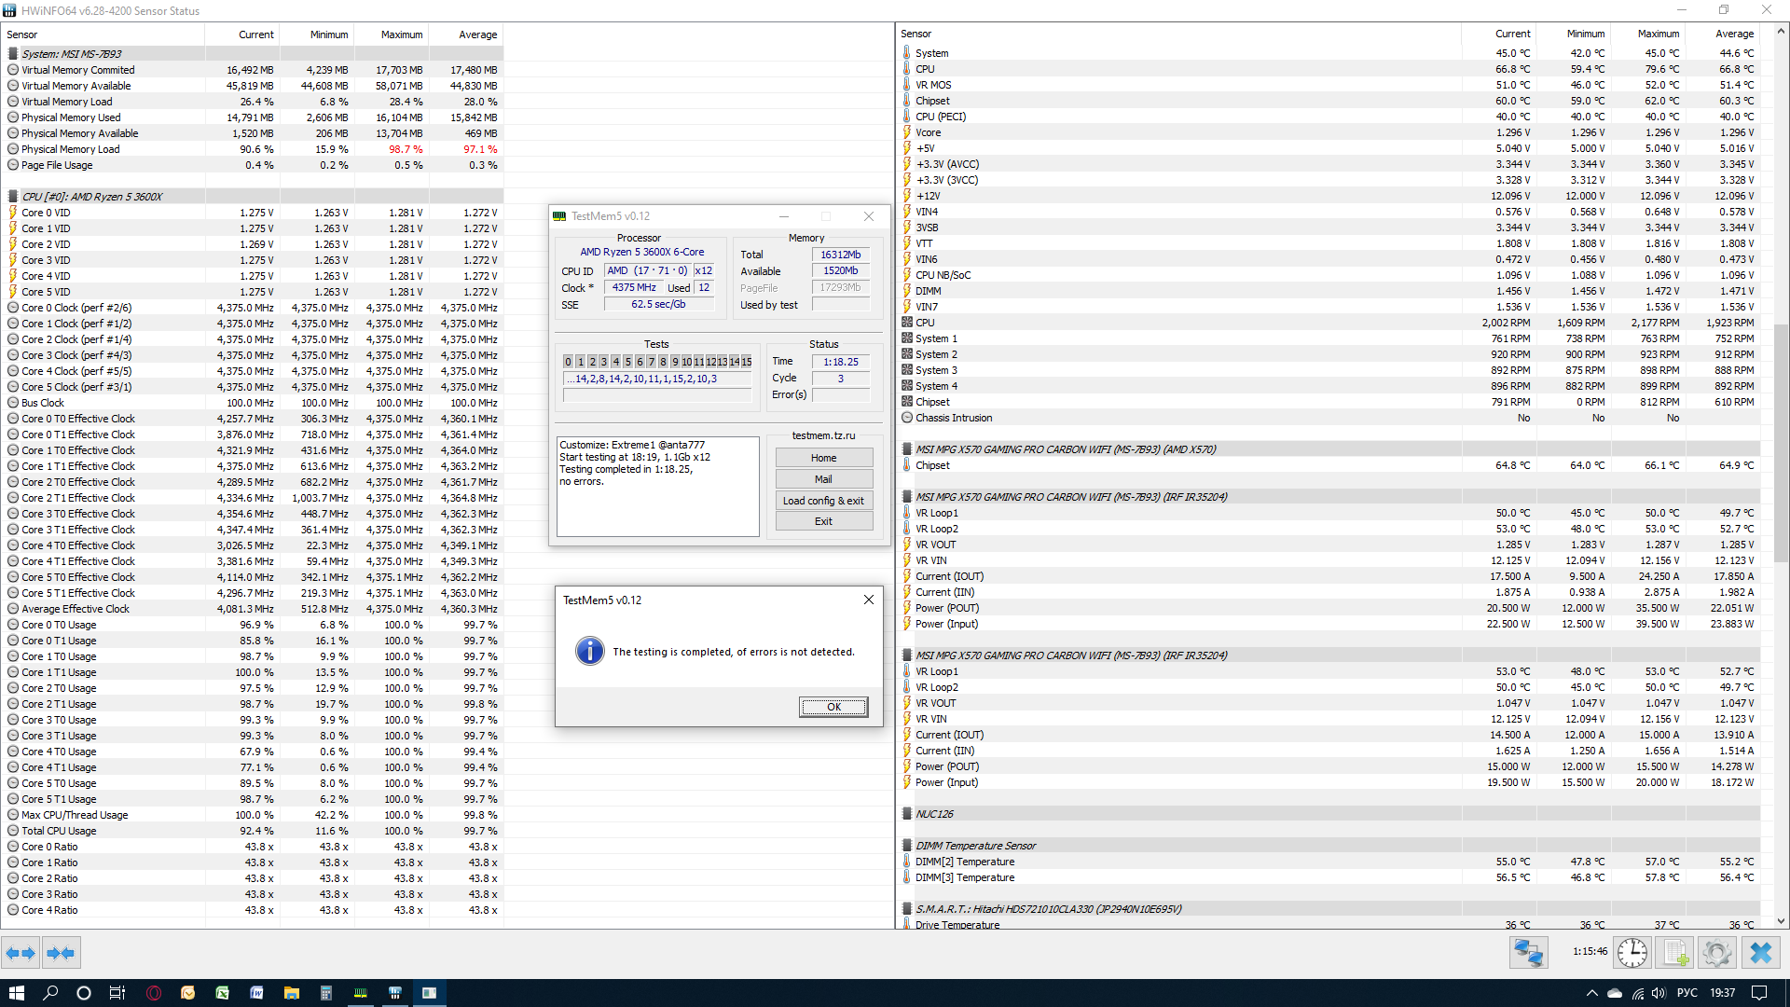
Task: Click Load config & exit button
Action: point(823,501)
